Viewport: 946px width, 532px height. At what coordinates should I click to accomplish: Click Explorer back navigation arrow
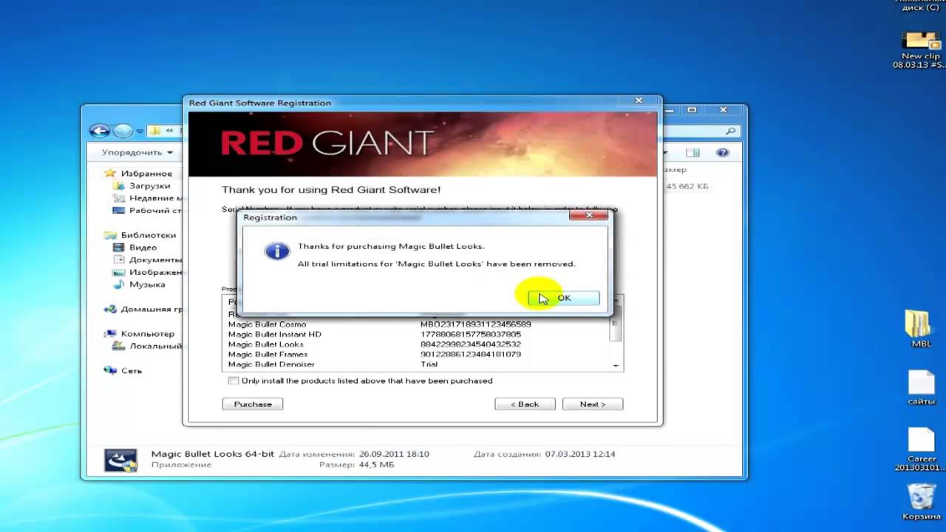pyautogui.click(x=100, y=131)
